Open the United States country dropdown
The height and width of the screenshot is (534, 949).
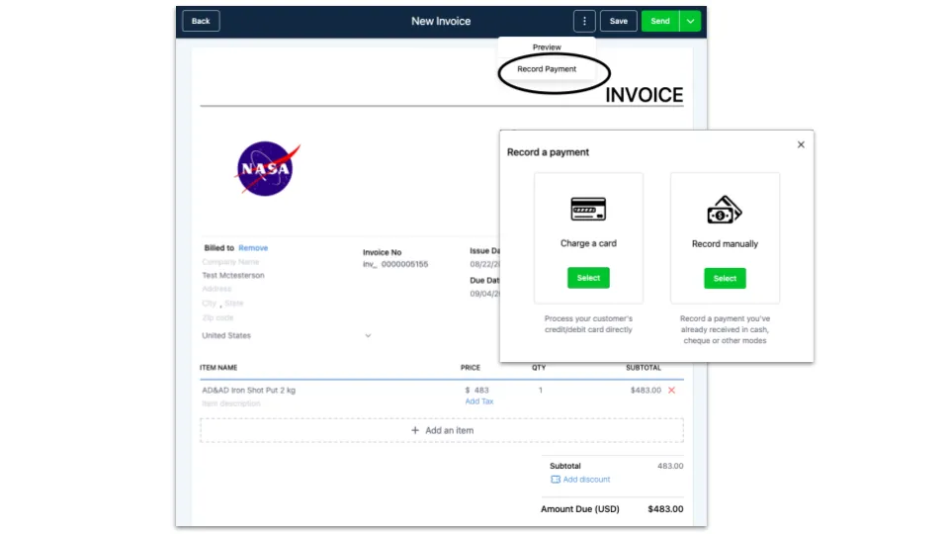coord(287,335)
